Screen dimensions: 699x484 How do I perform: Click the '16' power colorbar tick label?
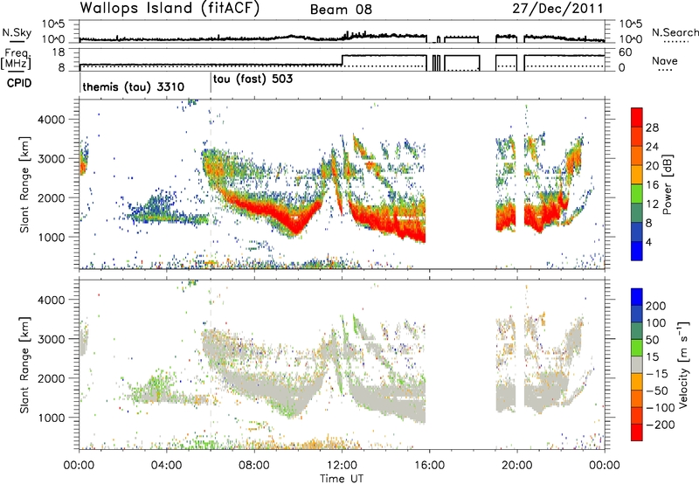pyautogui.click(x=652, y=185)
